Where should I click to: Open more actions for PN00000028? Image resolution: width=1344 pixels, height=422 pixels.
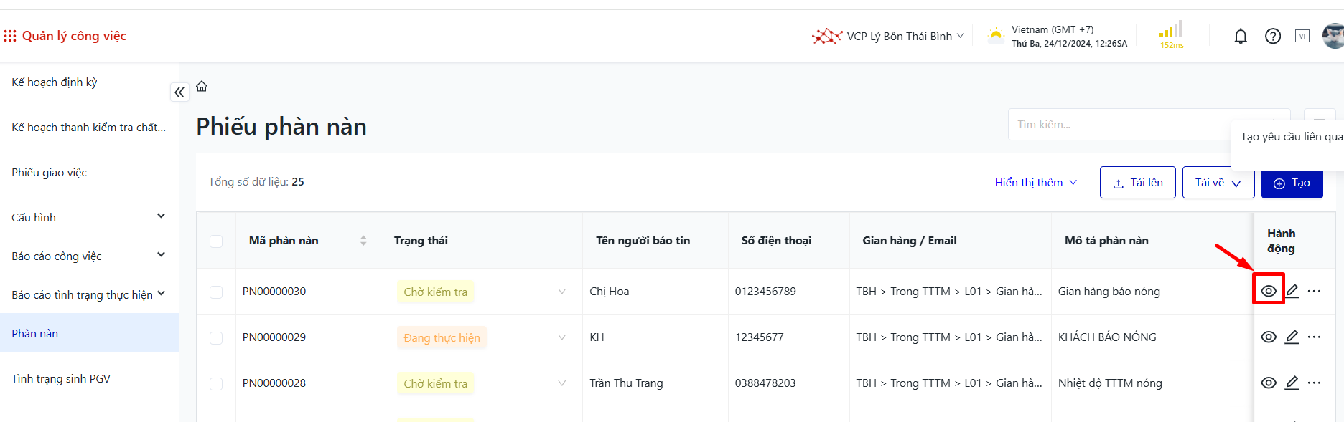point(1314,383)
